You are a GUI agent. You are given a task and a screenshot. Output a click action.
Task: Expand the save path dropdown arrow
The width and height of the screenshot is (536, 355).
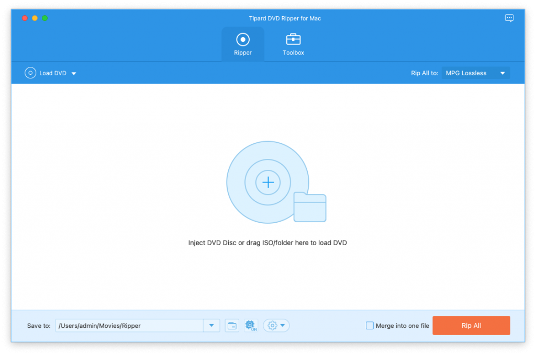(x=211, y=326)
